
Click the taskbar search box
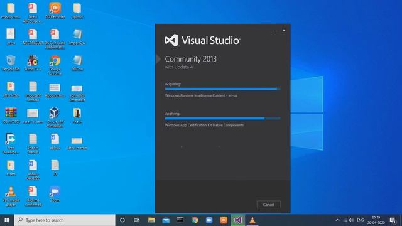65,220
